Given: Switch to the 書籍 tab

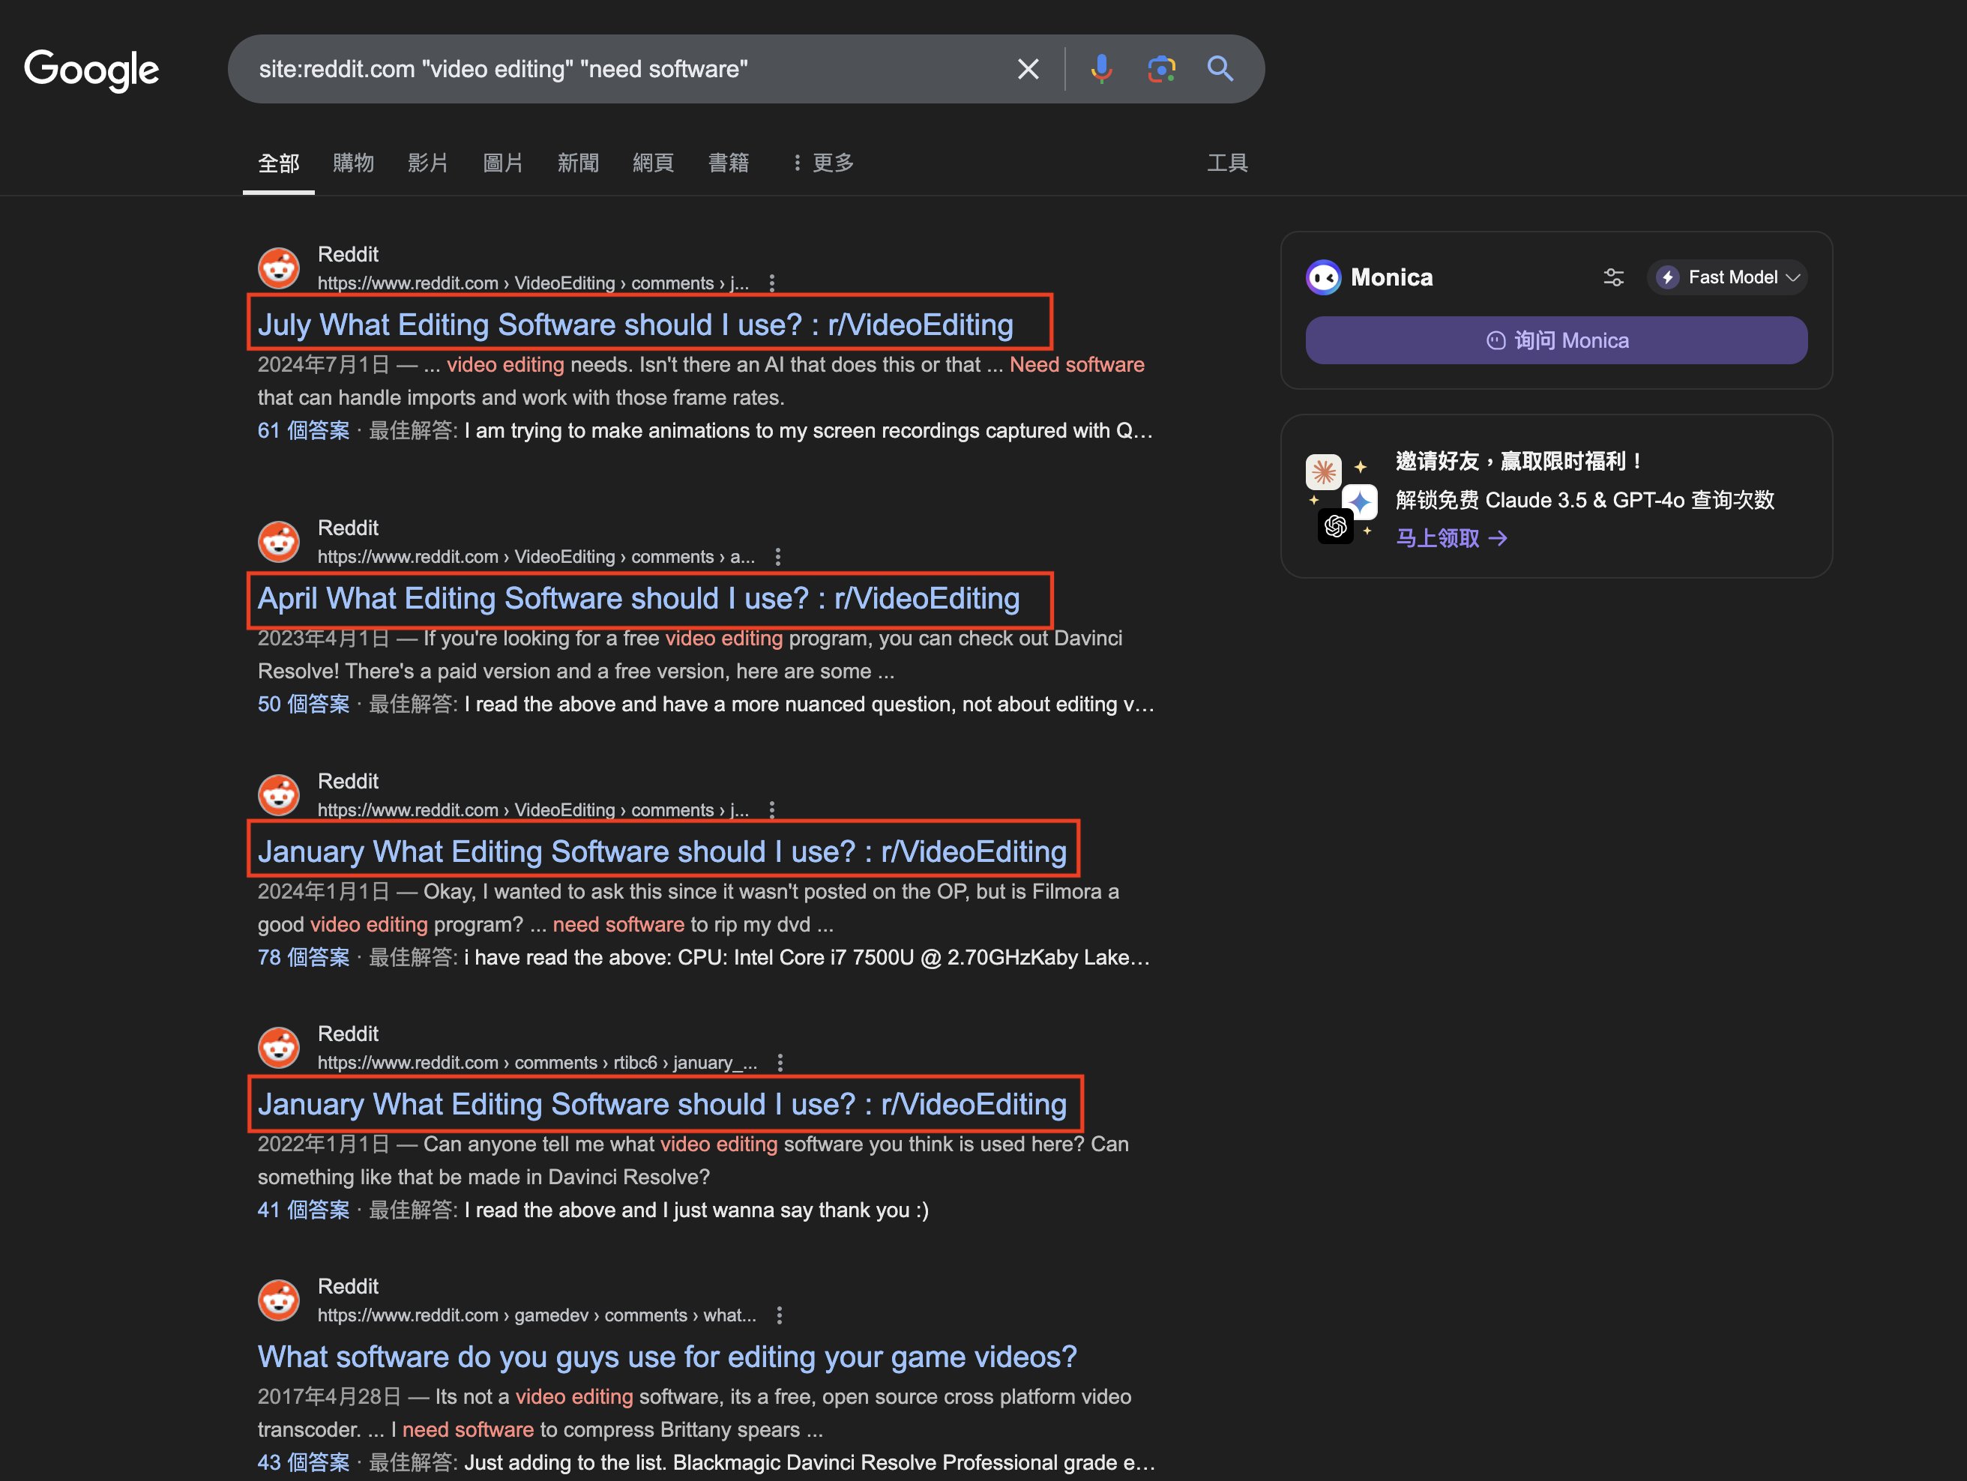Looking at the screenshot, I should [729, 163].
